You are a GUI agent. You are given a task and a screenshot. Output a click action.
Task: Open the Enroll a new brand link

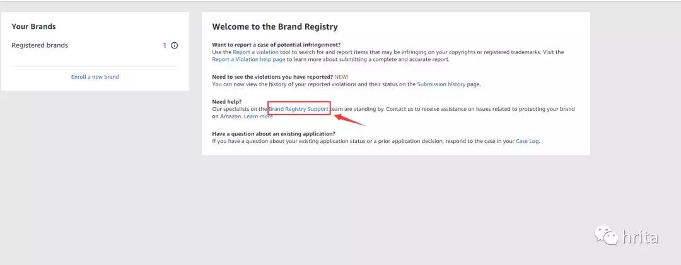tap(95, 77)
